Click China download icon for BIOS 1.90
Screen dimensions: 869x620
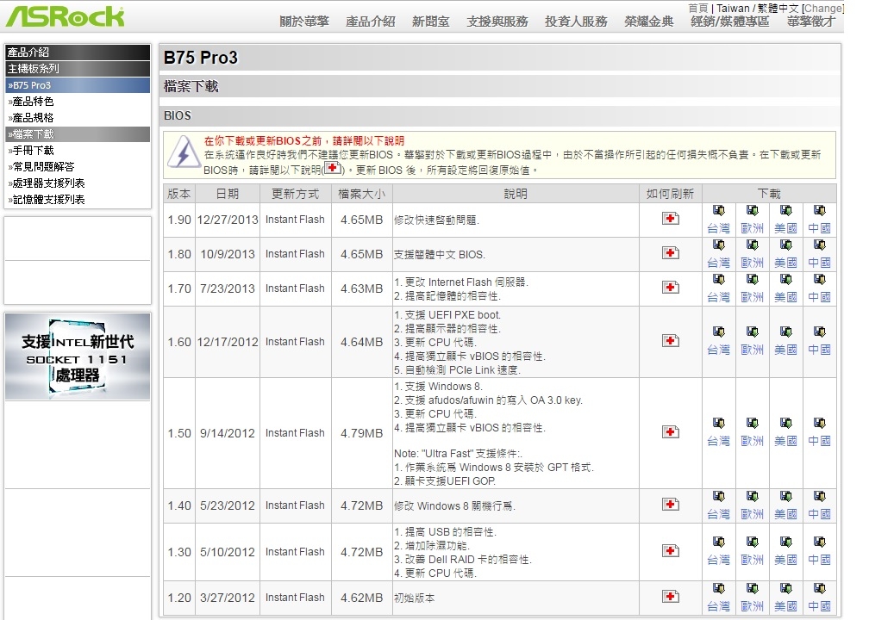[819, 210]
